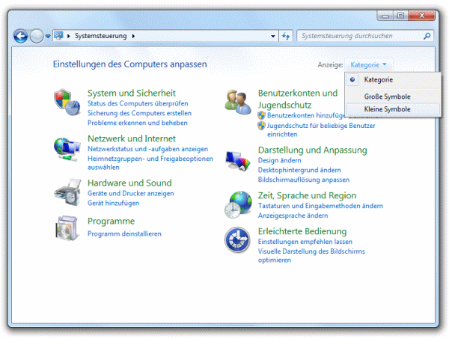Viewport: 449px width, 339px height.
Task: Click the Netzwerk und Internet globe icon
Action: click(65, 148)
